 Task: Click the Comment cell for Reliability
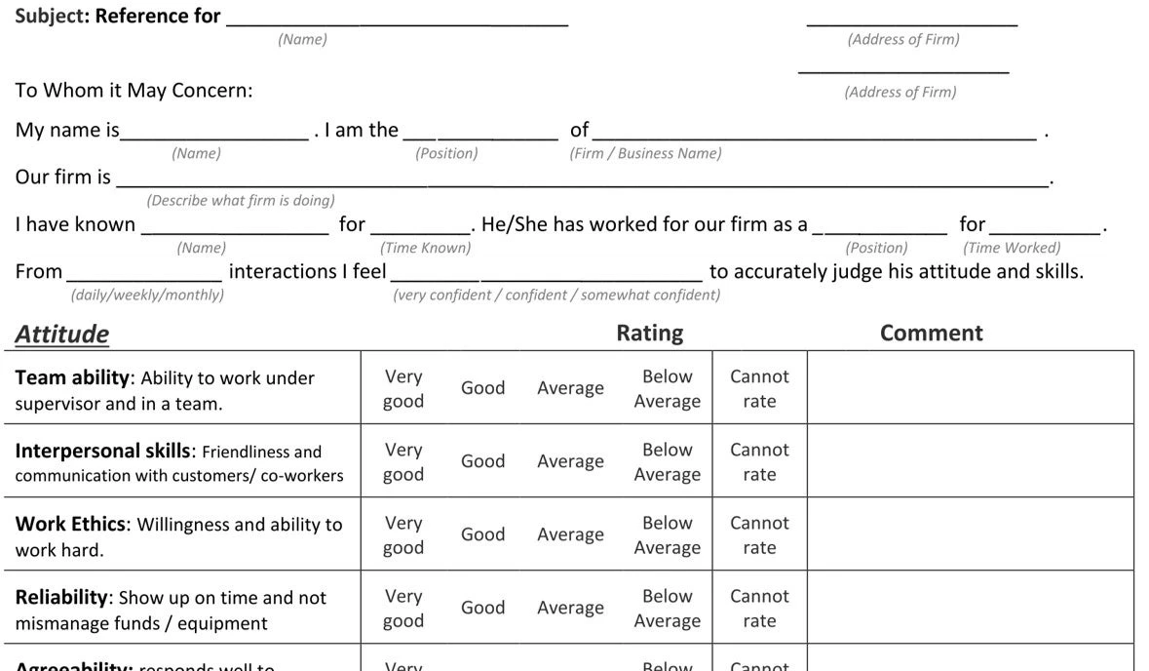pyautogui.click(x=971, y=608)
